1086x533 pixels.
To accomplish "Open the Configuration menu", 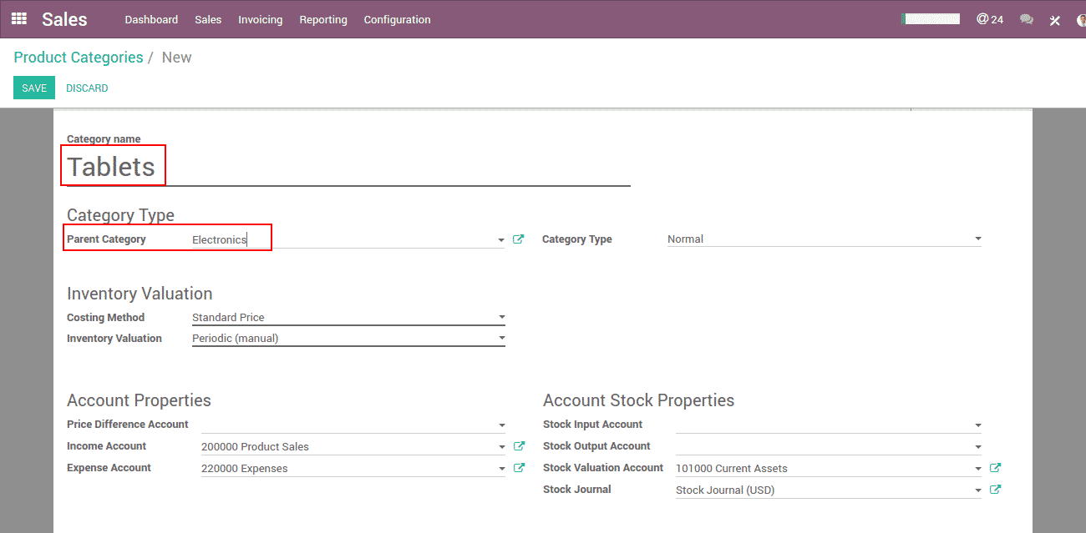I will pyautogui.click(x=397, y=19).
